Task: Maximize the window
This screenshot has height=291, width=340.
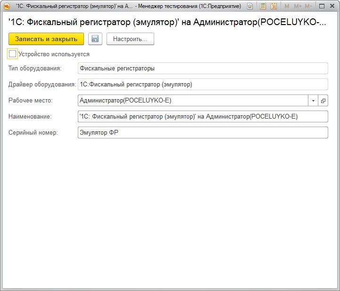Action: click(x=321, y=7)
